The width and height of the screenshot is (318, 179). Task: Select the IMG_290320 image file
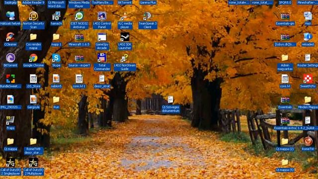pyautogui.click(x=10, y=100)
